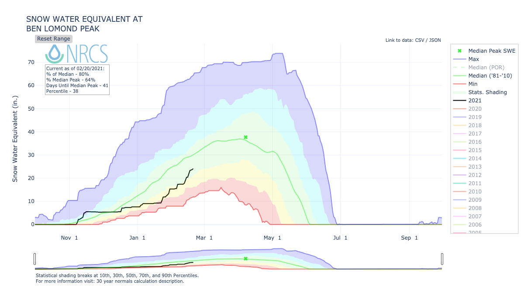Click the Reset Range button
524x305 pixels.
tap(53, 39)
